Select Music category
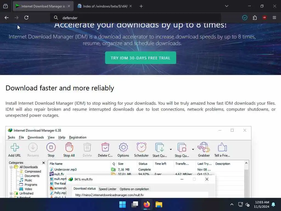The image size is (281, 211). point(28,180)
